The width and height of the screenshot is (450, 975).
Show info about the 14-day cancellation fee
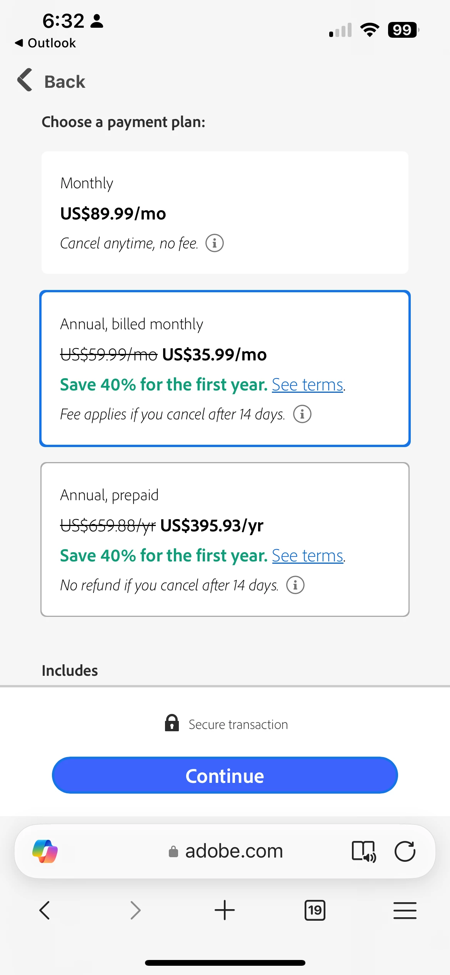click(x=302, y=414)
